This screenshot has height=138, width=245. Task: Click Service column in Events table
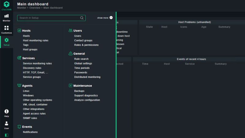pos(190,64)
